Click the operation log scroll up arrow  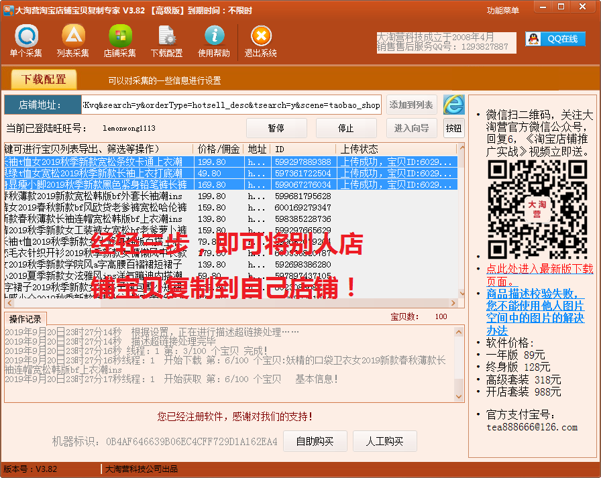click(459, 332)
